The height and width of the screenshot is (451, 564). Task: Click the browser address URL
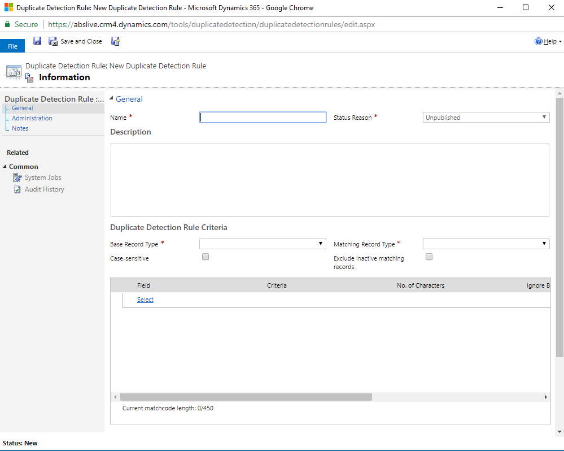(212, 24)
